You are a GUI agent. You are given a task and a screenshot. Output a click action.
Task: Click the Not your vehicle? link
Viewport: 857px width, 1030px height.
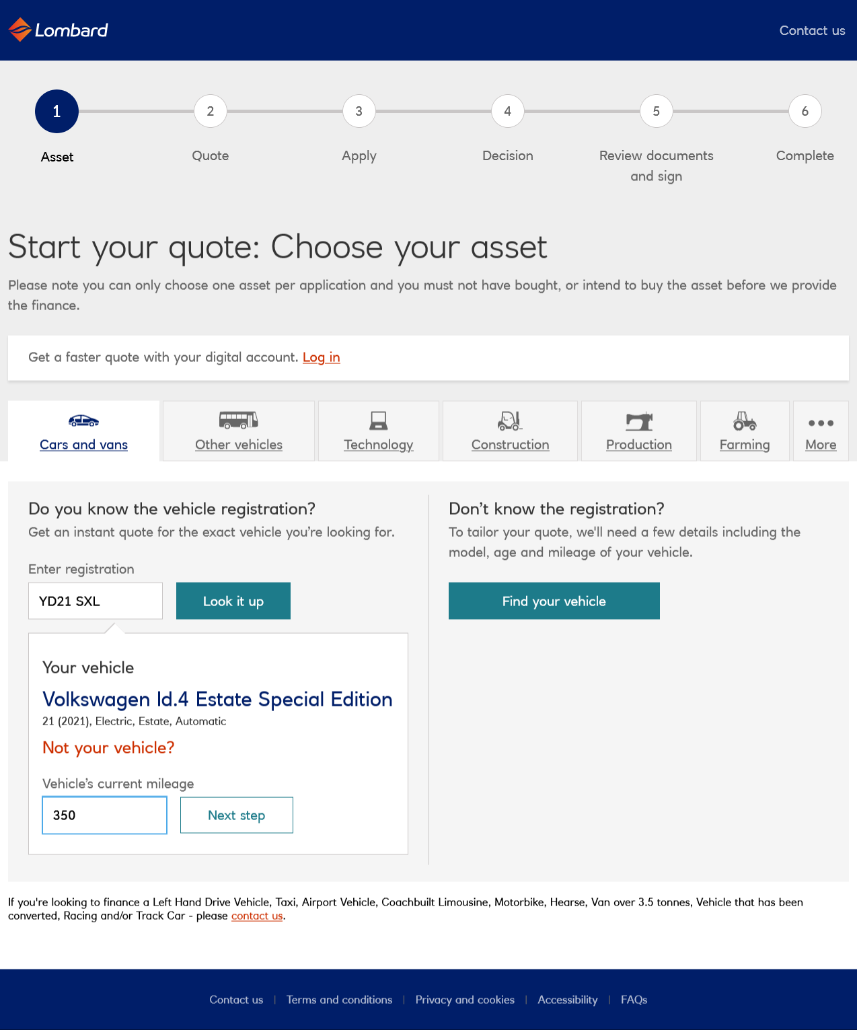108,747
